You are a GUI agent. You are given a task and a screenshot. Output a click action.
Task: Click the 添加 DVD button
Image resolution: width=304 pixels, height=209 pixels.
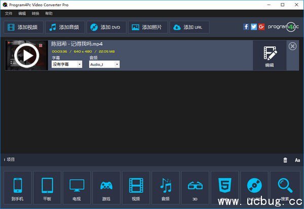[x=106, y=27]
